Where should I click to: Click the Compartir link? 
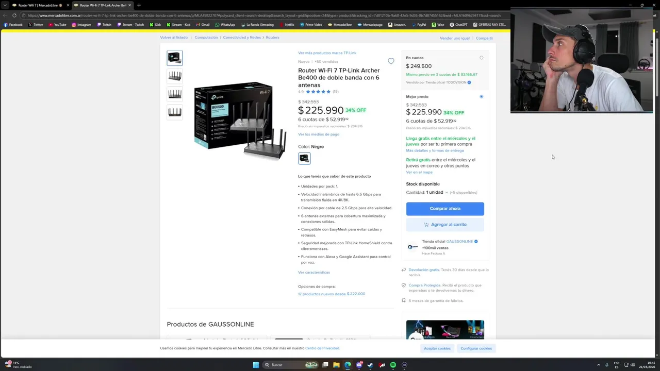click(x=484, y=38)
